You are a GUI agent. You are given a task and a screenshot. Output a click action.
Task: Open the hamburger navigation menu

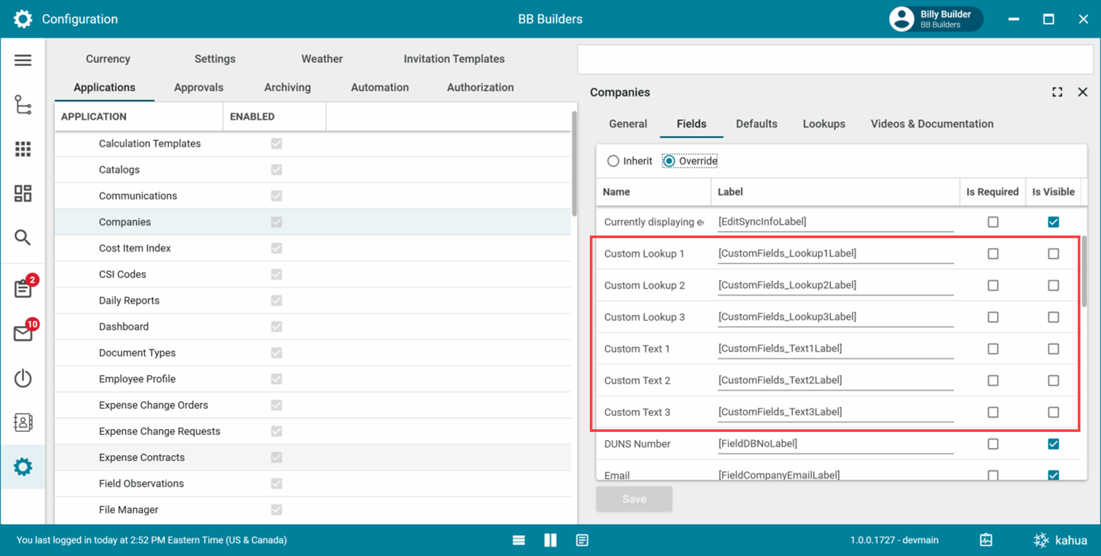pyautogui.click(x=23, y=60)
